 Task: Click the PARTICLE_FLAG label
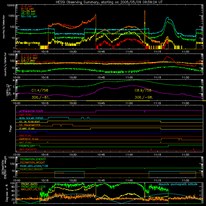coord(29,139)
